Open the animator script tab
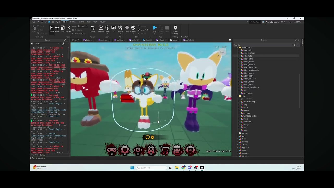Viewport: 334px width, 188px height. 104,40
